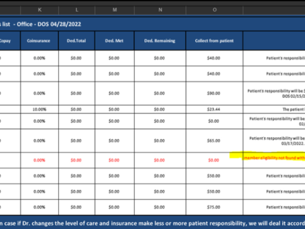This screenshot has width=305, height=229.
Task: Select Ded.Total cell in the $65.00 row
Action: [x=77, y=140]
